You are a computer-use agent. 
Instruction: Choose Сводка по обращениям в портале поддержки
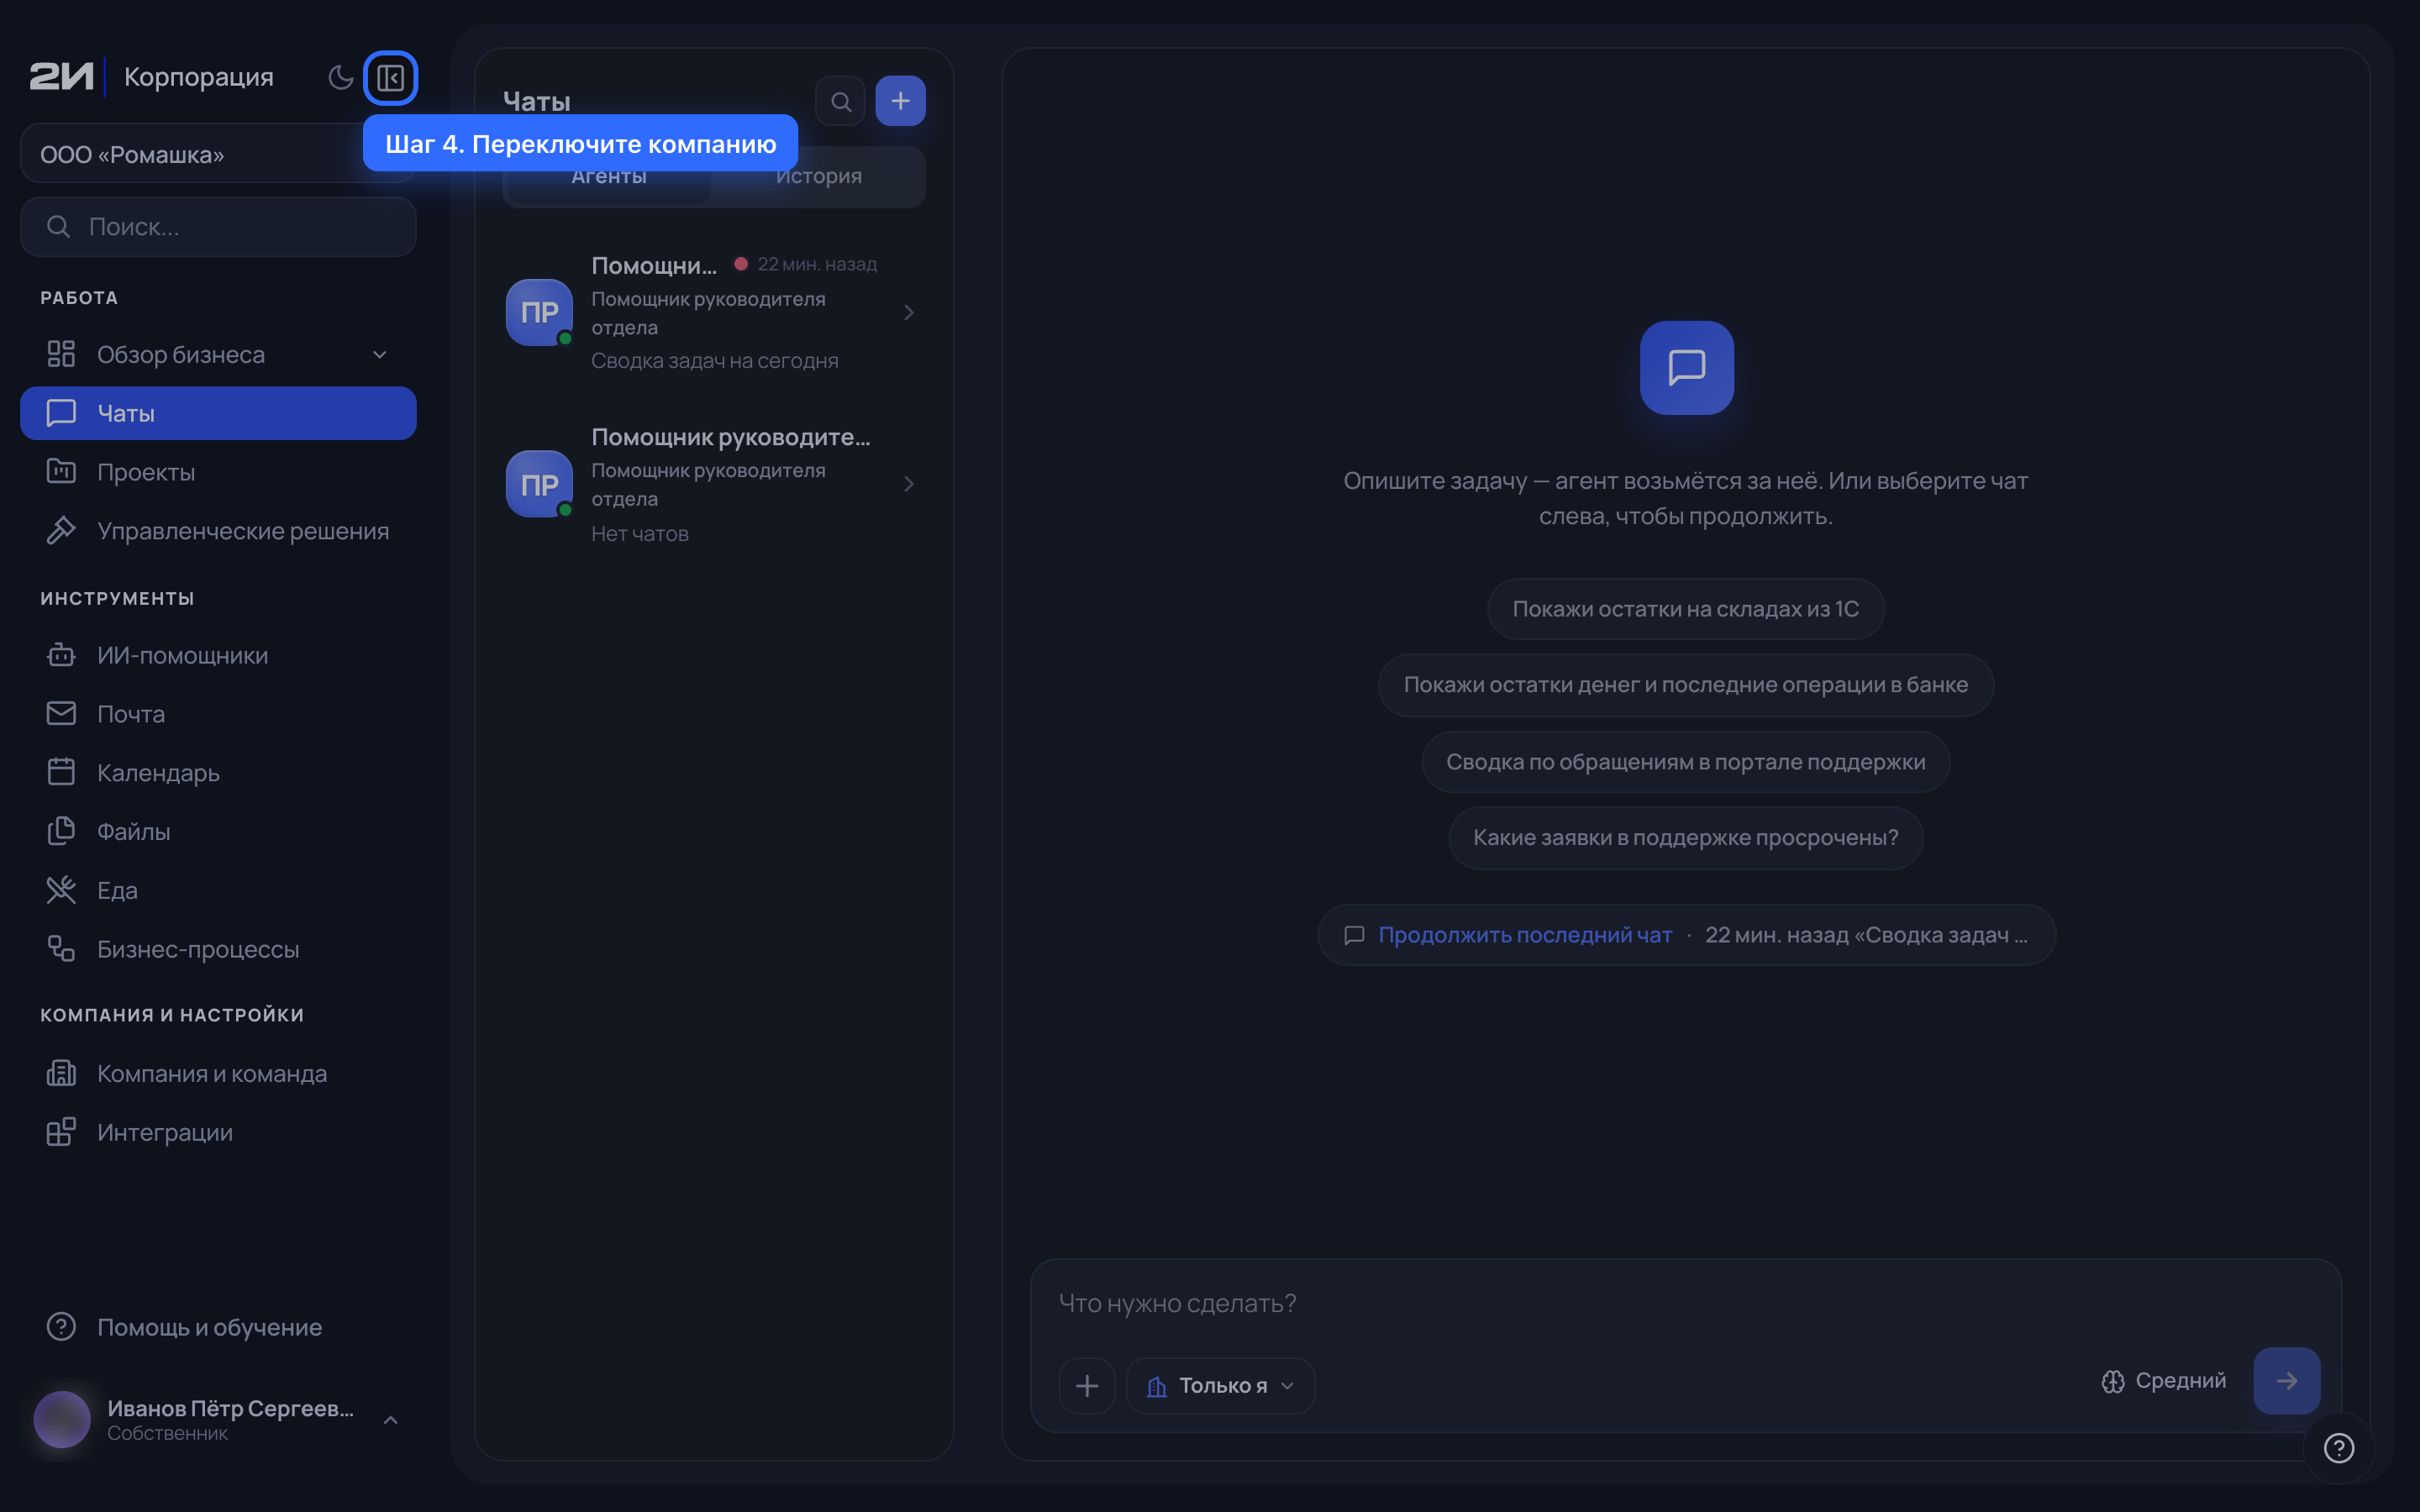tap(1685, 762)
